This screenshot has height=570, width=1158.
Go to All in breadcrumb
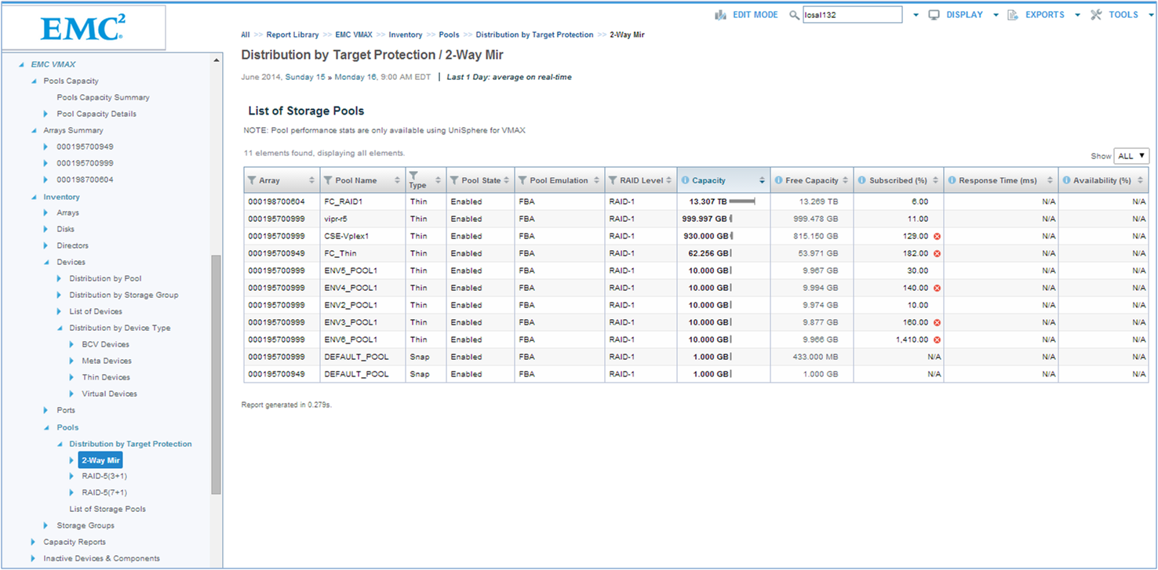point(246,34)
